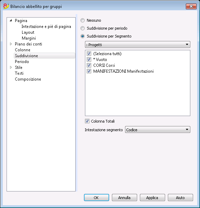Choose Suddivisione per periodo radio button

[x=83, y=28]
